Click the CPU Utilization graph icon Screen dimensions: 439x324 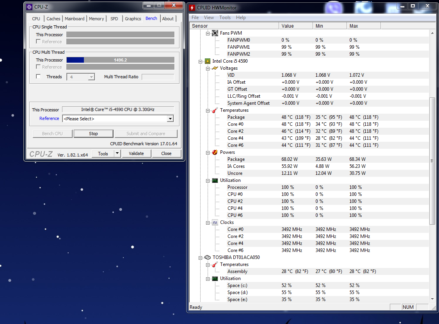[215, 180]
